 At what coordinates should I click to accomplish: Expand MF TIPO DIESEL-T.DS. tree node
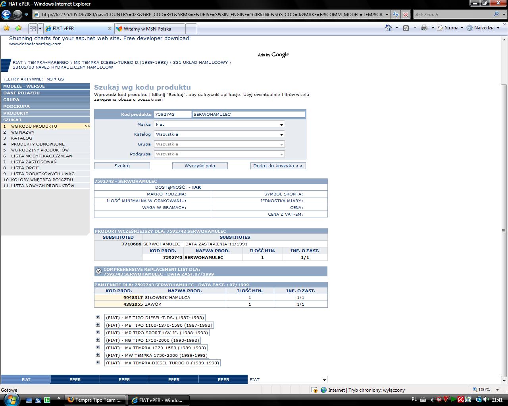[98, 317]
